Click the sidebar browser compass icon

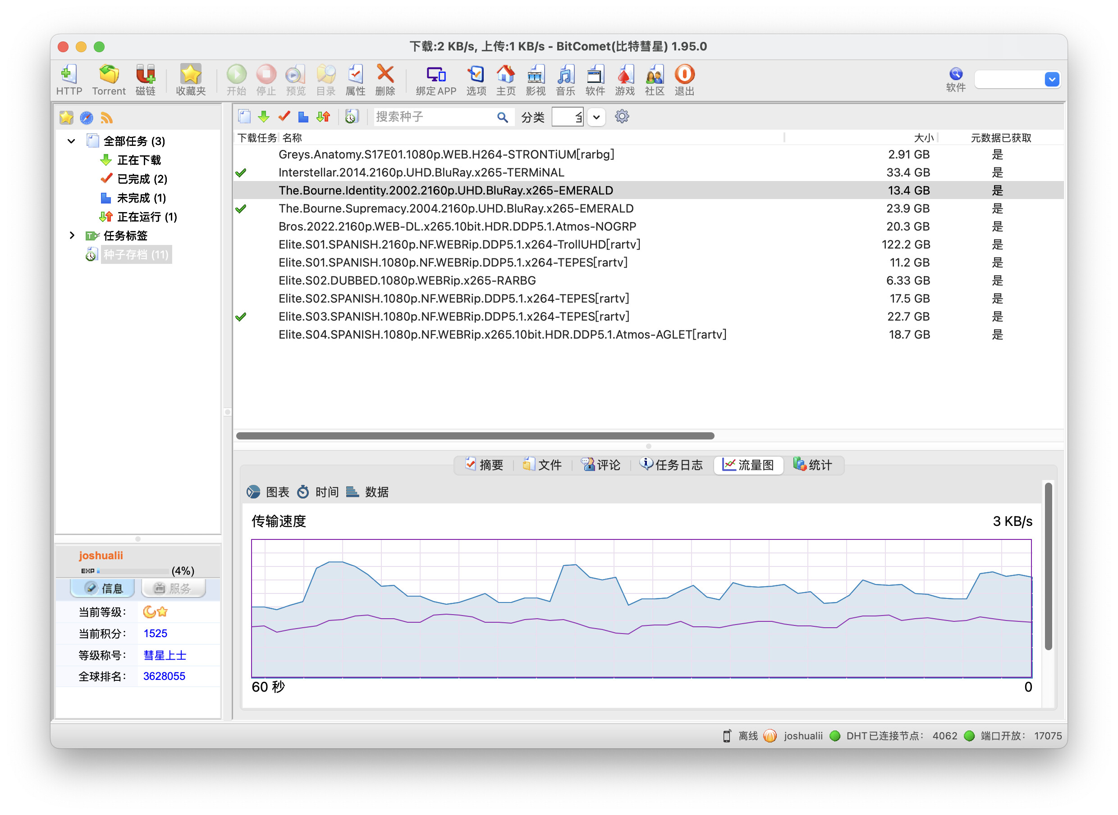[87, 118]
